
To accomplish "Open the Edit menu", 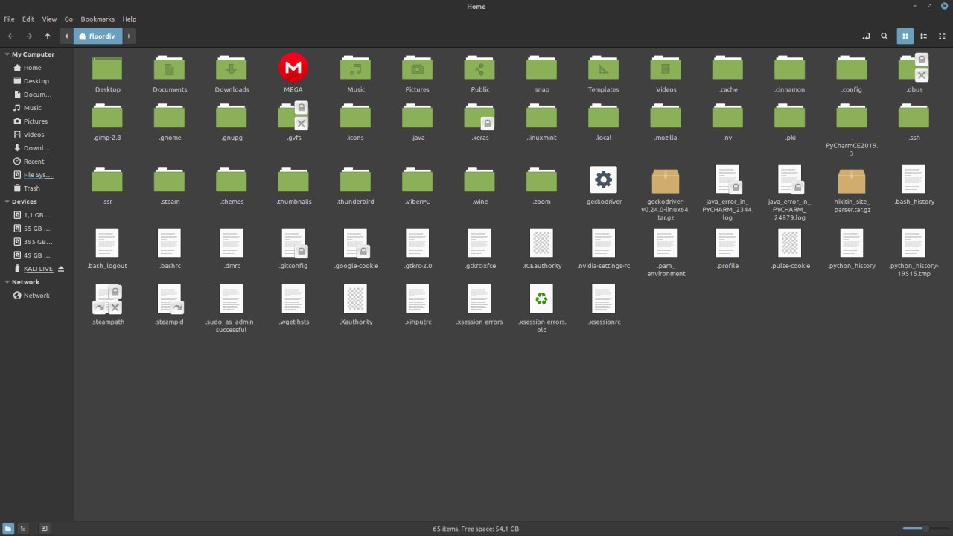I will pyautogui.click(x=28, y=19).
